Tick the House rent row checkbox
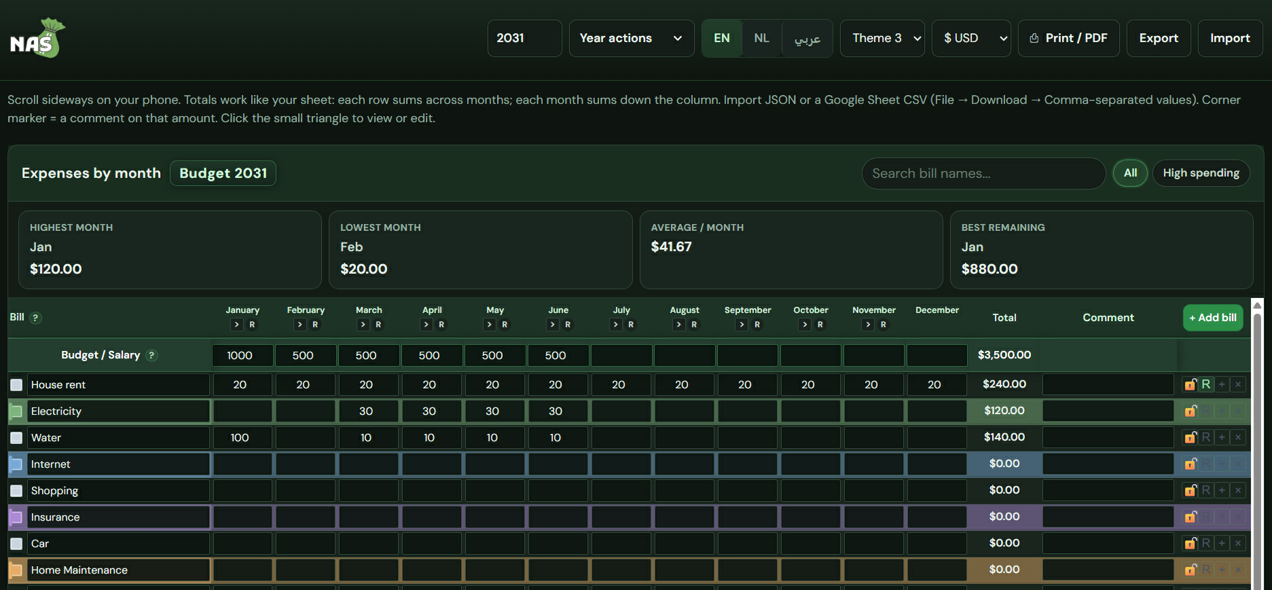The width and height of the screenshot is (1272, 590). 16,385
